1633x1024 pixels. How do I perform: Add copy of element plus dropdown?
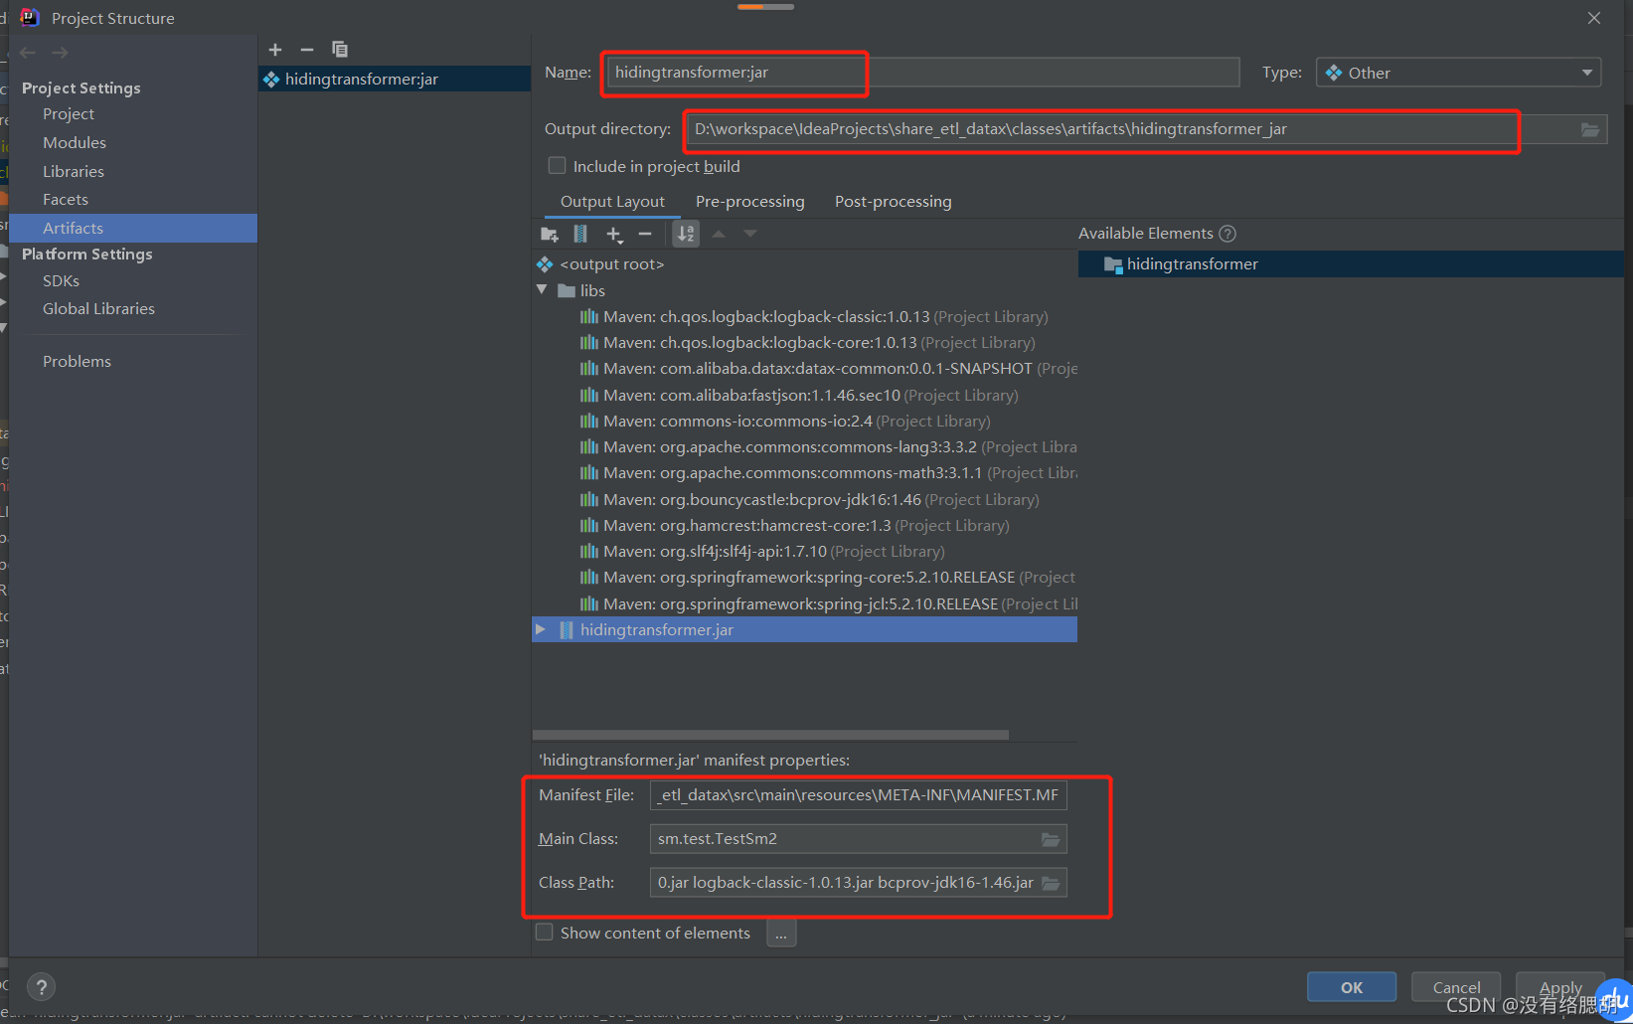point(614,235)
